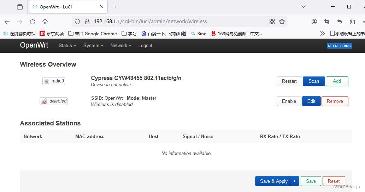The image size is (365, 192).
Task: Click the Network column header
Action: (x=33, y=136)
